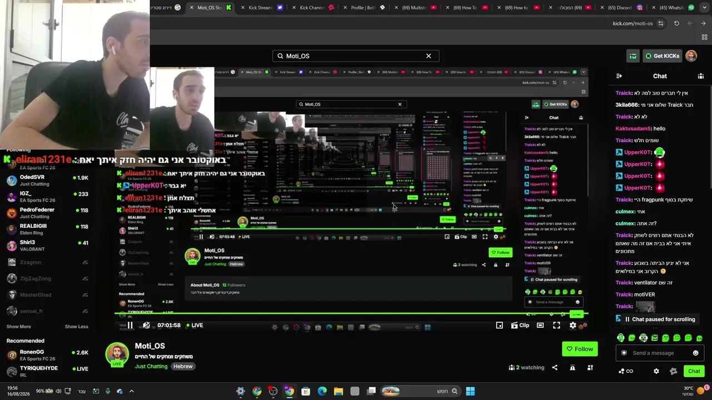
Task: Open OdedSVR channel in sidebar
Action: point(47,180)
